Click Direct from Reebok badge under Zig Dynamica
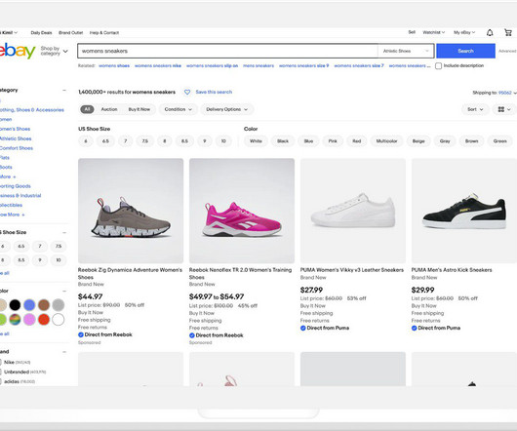Image resolution: width=517 pixels, height=431 pixels. pos(105,334)
